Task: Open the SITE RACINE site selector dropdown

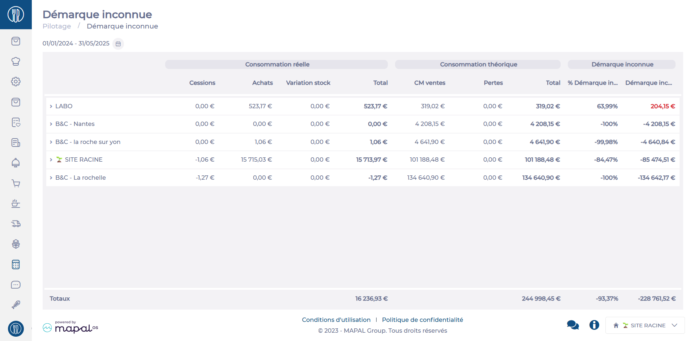Action: click(x=645, y=325)
